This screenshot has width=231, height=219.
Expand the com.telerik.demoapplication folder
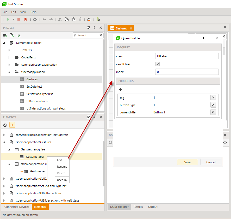[9, 65]
